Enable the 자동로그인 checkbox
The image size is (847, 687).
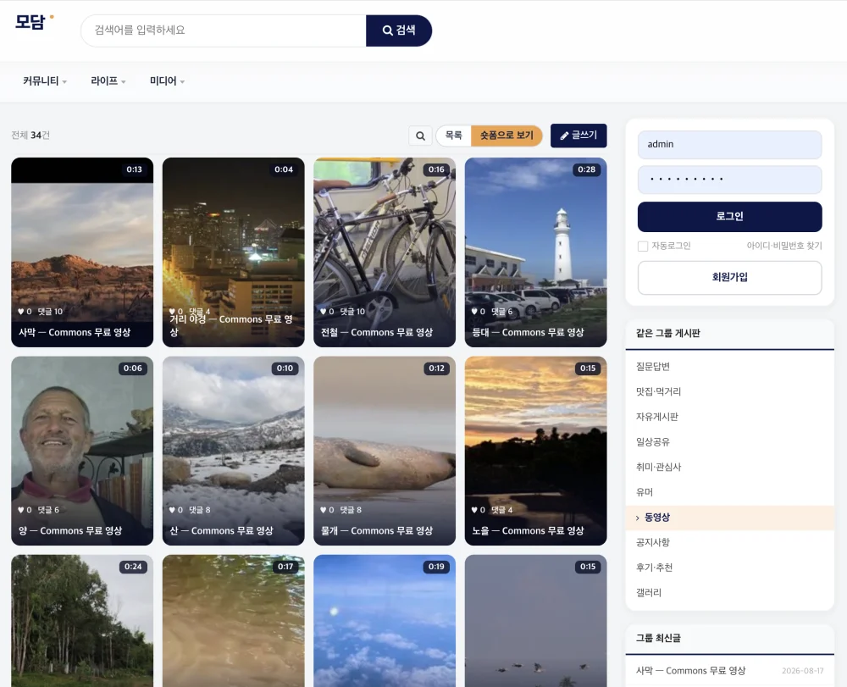(643, 247)
